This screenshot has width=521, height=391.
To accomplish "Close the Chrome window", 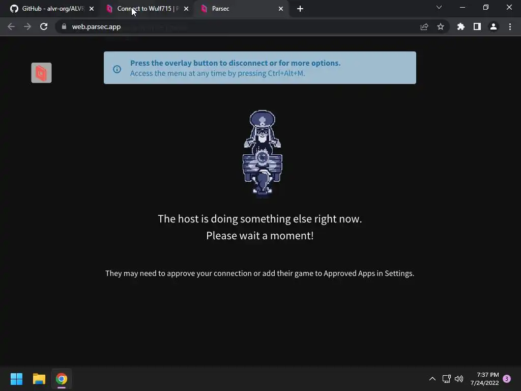I will 509,7.
